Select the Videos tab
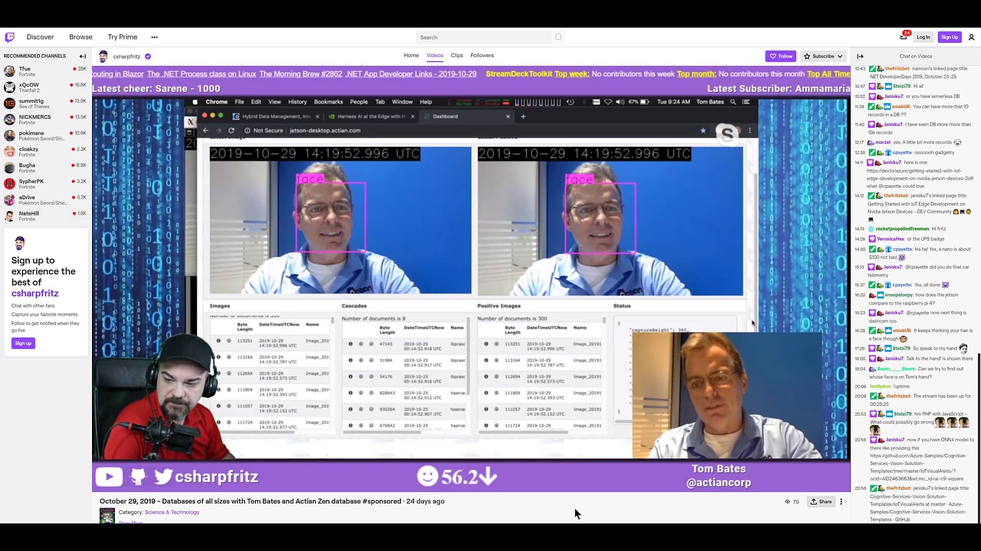The image size is (981, 551). click(435, 56)
